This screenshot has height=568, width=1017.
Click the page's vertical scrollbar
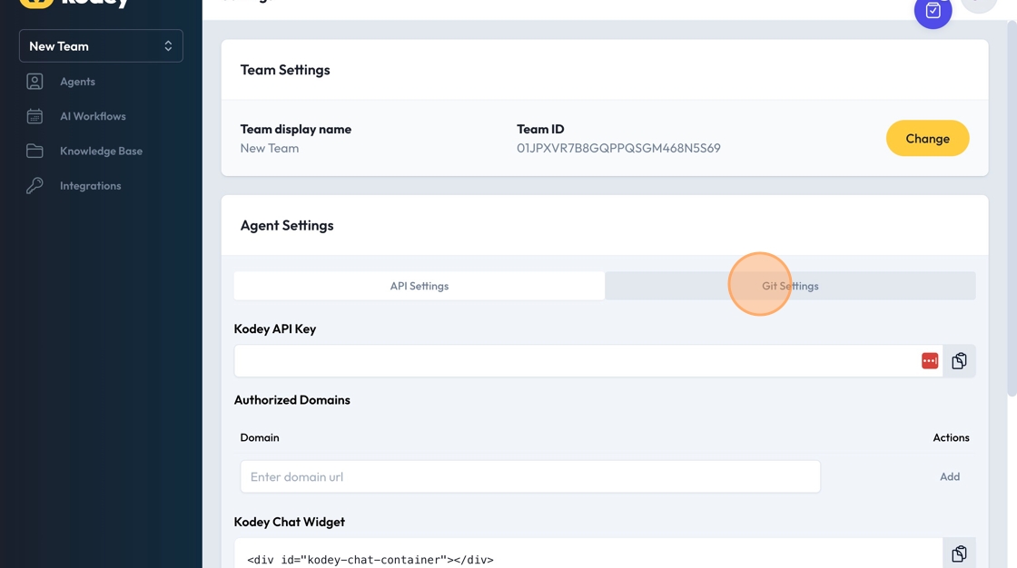coord(1012,209)
